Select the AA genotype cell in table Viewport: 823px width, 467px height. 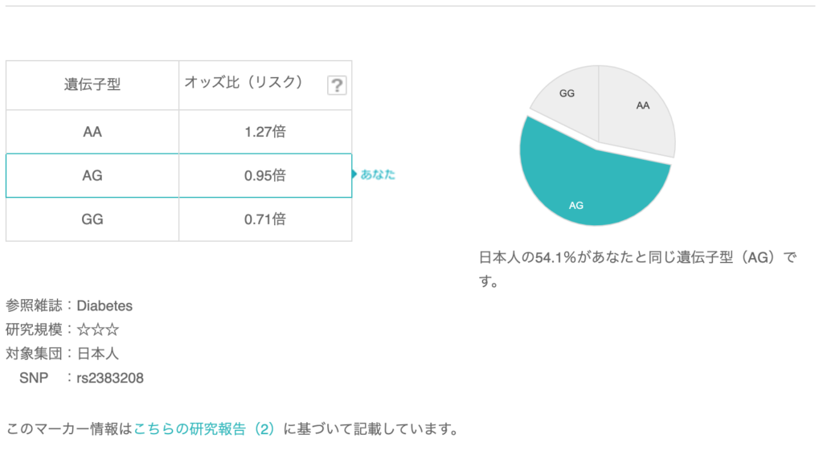pyautogui.click(x=92, y=132)
